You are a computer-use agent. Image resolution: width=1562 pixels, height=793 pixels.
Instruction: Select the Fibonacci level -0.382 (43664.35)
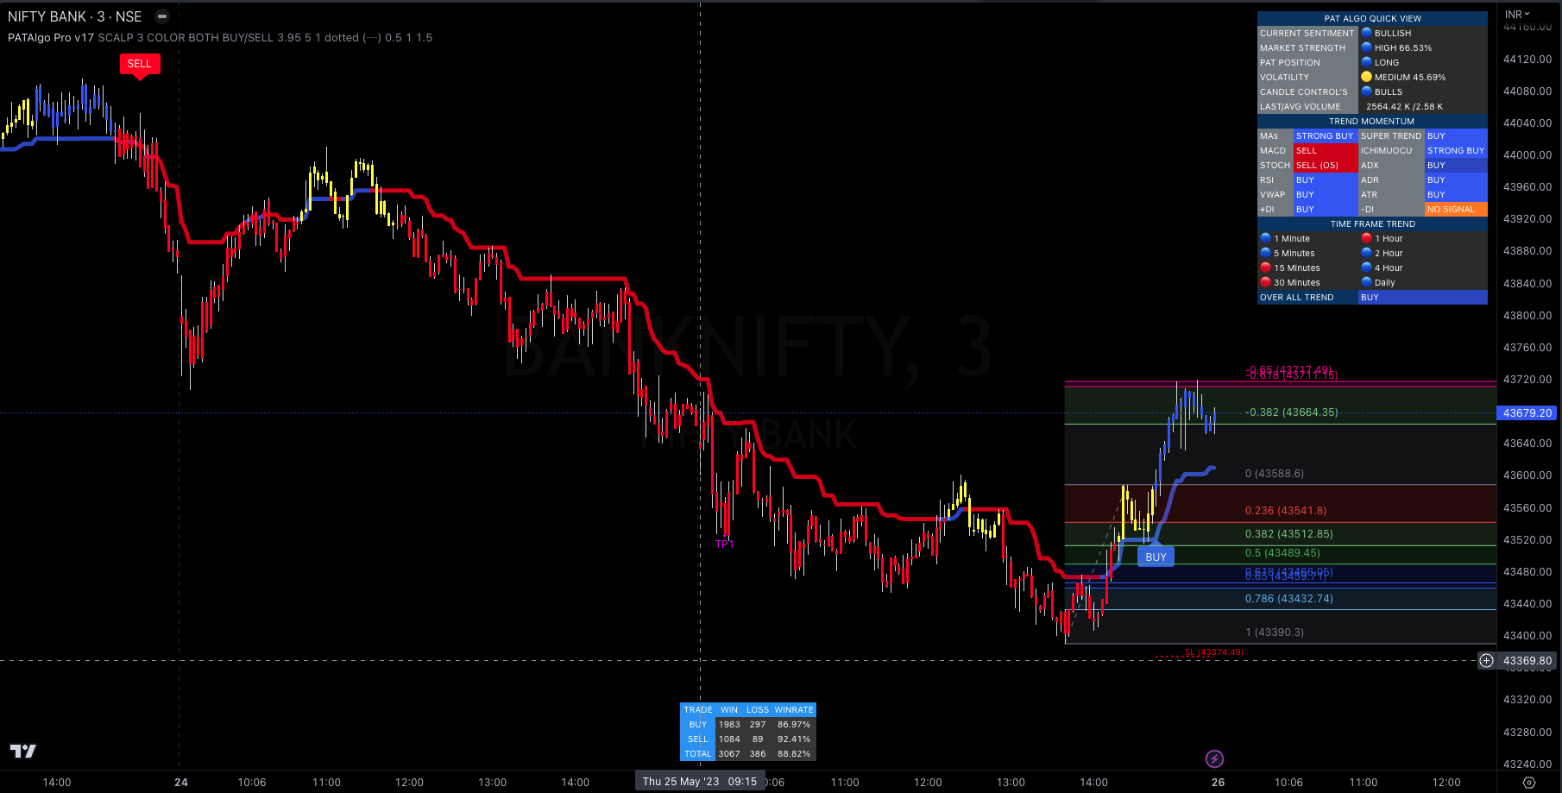coord(1292,412)
